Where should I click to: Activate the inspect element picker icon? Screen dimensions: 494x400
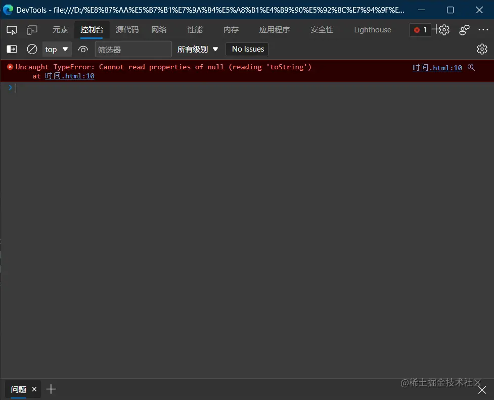12,30
